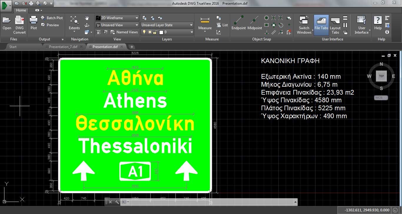Click the Zoom Extents icon
Viewport: 402px width, 214px height.
coord(74,21)
